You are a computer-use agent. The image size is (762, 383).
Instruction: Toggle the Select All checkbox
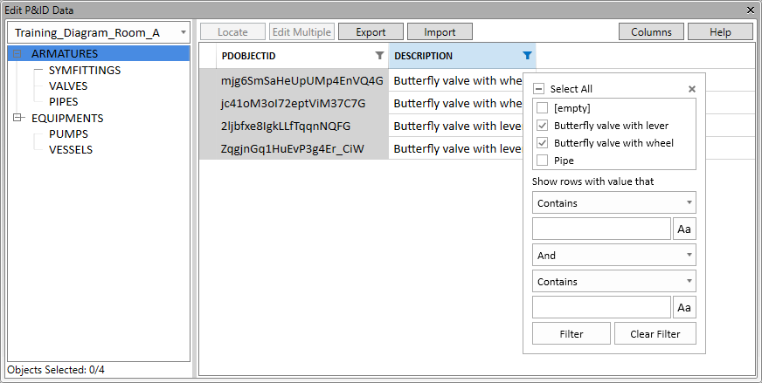click(539, 89)
